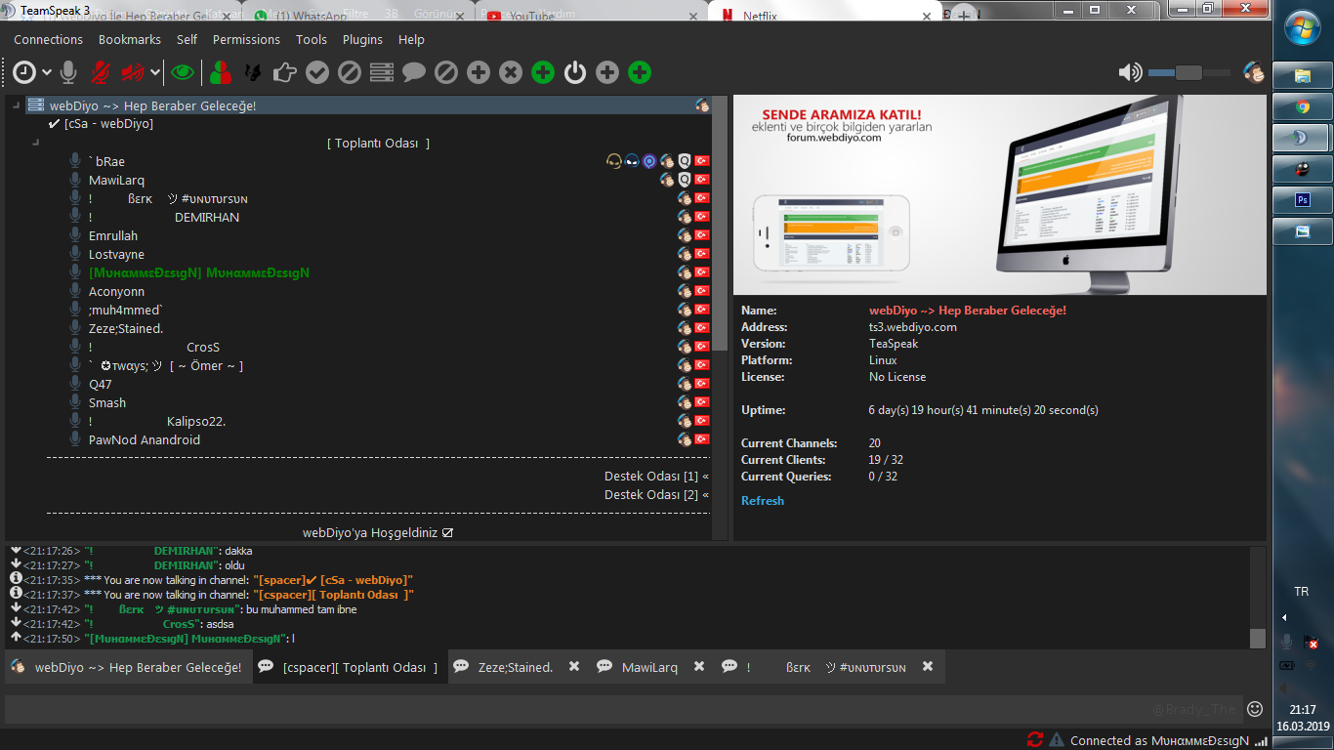Open the emoji picker smiley icon
The width and height of the screenshot is (1334, 750).
coord(1255,709)
